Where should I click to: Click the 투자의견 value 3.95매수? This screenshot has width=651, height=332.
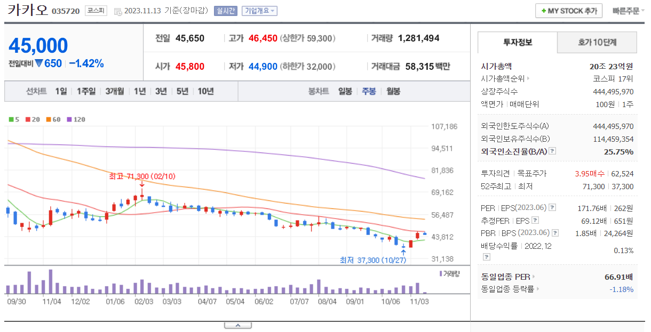click(x=591, y=174)
